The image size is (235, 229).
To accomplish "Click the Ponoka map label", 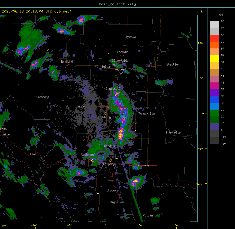I will click(x=131, y=37).
